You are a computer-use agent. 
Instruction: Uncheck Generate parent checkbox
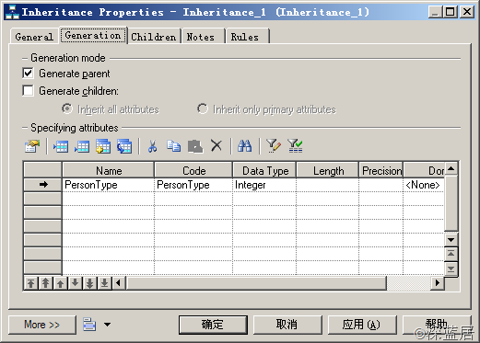tap(28, 74)
